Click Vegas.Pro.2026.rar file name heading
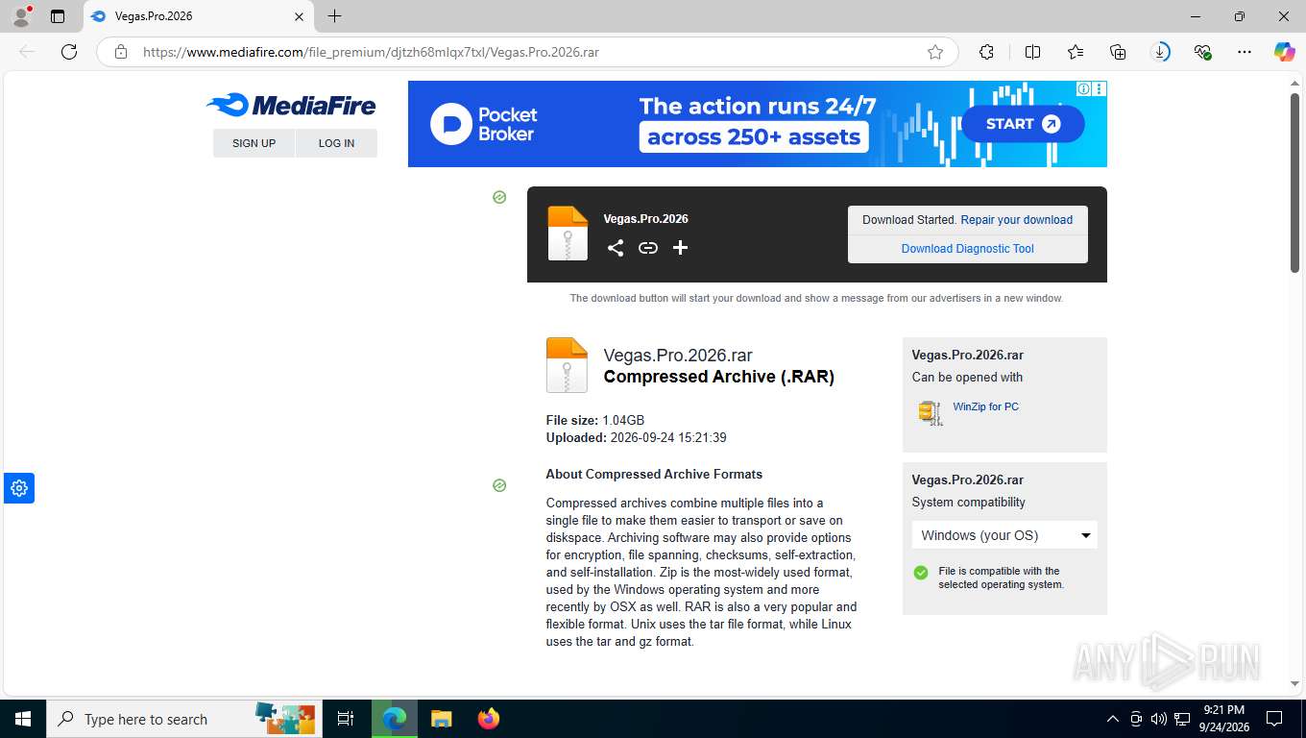Image resolution: width=1306 pixels, height=738 pixels. pos(678,356)
